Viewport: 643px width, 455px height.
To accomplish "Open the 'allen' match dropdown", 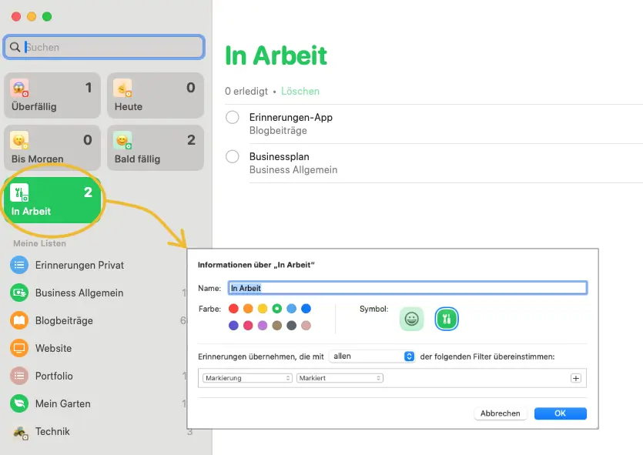I will coord(373,356).
